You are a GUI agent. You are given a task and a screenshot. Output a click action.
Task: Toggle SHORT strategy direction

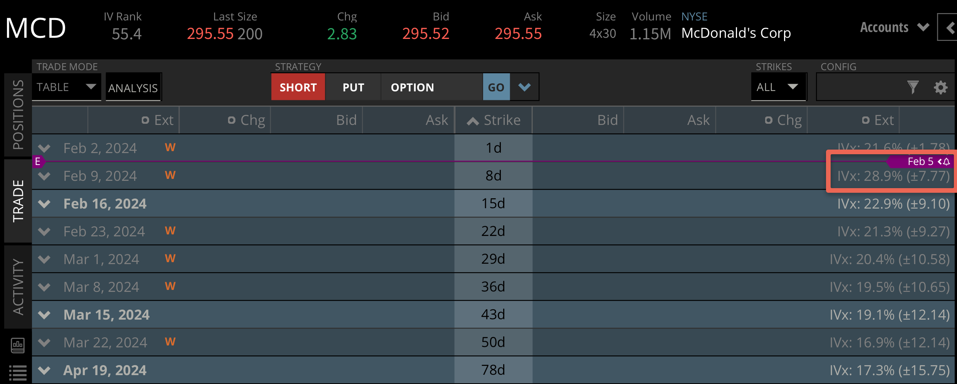click(298, 88)
